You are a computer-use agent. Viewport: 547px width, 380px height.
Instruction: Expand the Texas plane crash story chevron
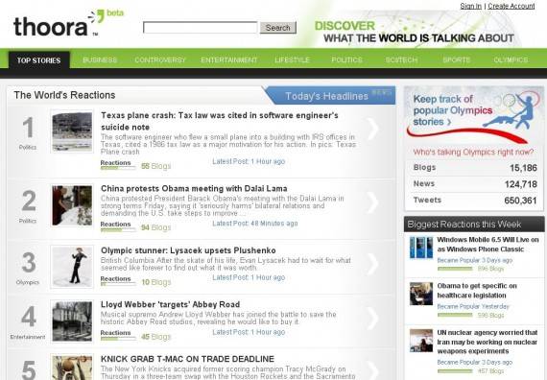click(372, 130)
